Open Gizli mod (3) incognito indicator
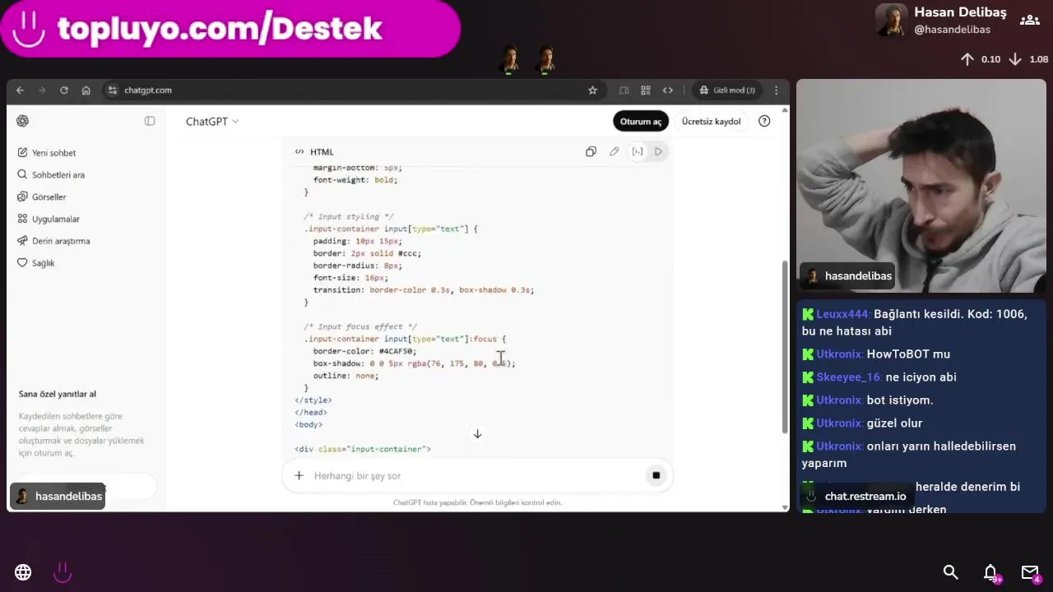The width and height of the screenshot is (1053, 592). 727,90
